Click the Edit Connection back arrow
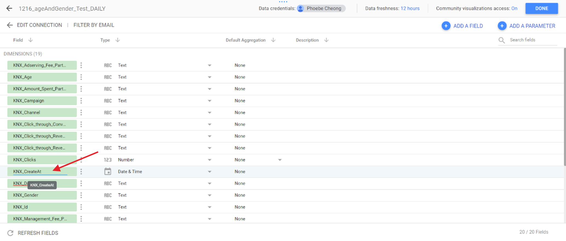 tap(10, 25)
